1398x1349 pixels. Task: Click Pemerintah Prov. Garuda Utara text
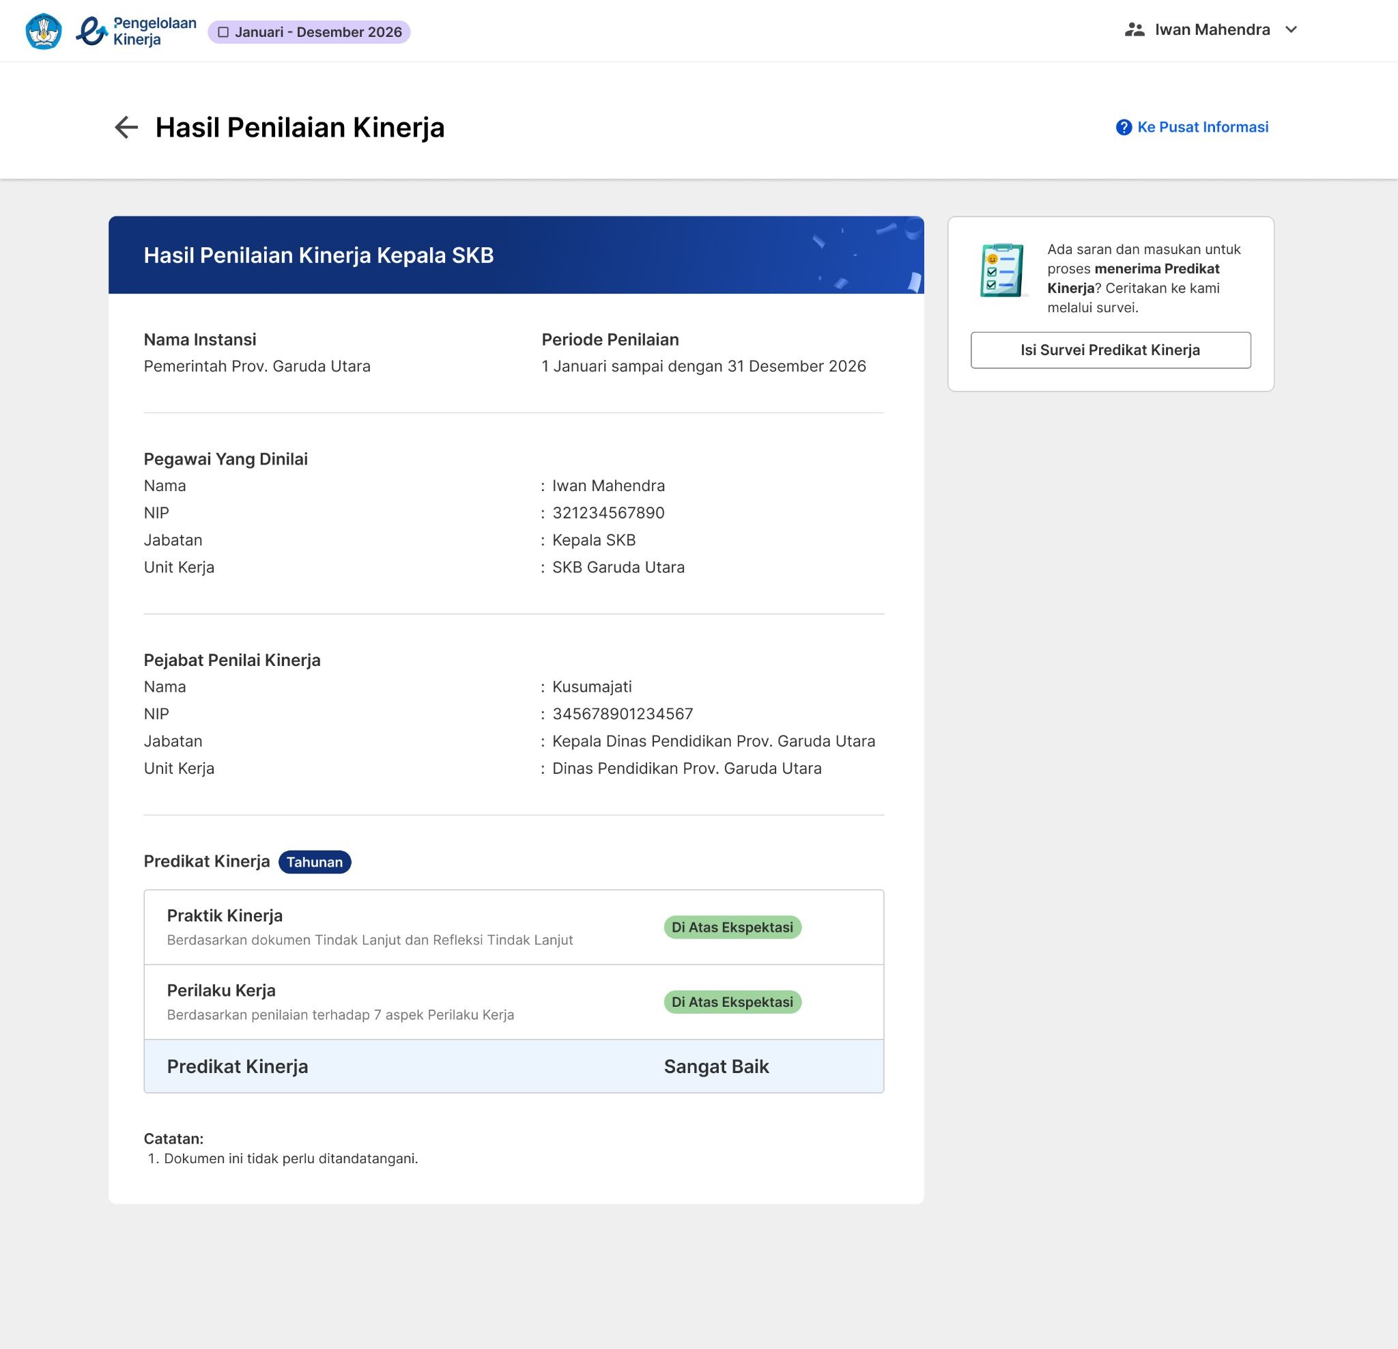[x=257, y=366]
